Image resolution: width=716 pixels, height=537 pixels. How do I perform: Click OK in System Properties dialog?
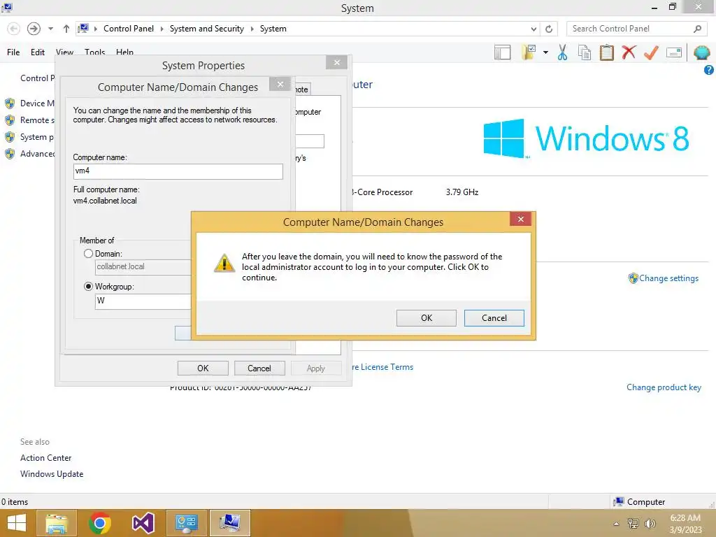[x=203, y=368]
